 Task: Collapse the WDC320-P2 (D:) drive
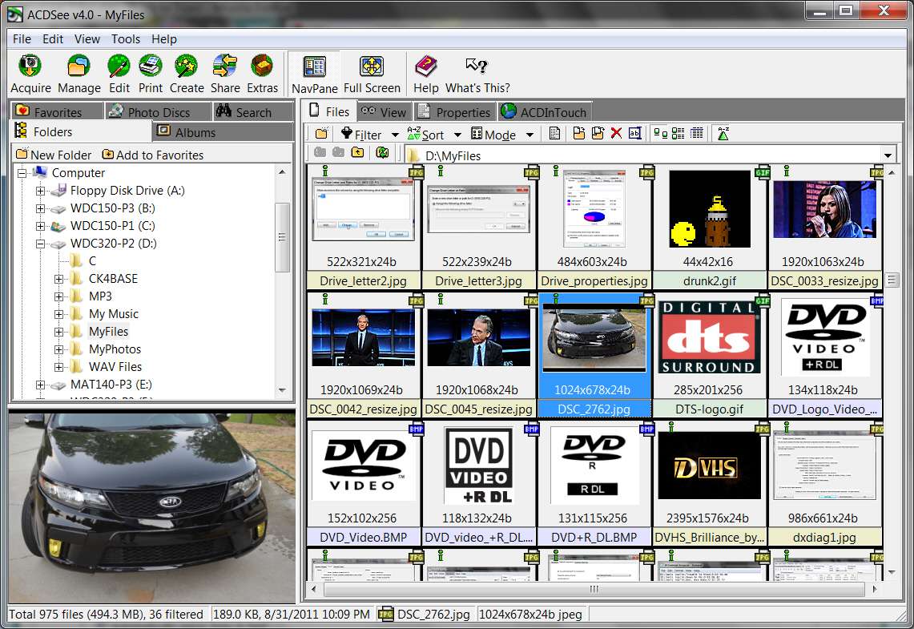pos(39,244)
